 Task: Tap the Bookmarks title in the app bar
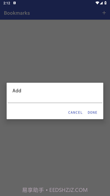(x=17, y=13)
